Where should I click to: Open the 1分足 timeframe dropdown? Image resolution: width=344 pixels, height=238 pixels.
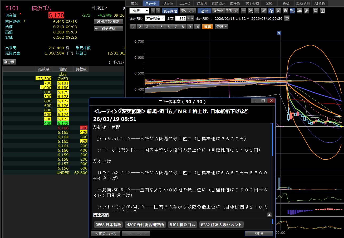click(139, 11)
